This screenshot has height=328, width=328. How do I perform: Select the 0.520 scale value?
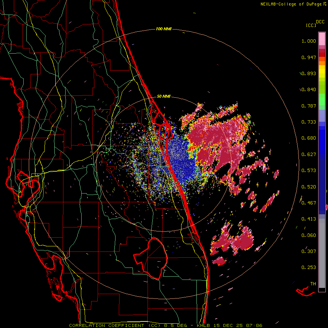point(309,187)
